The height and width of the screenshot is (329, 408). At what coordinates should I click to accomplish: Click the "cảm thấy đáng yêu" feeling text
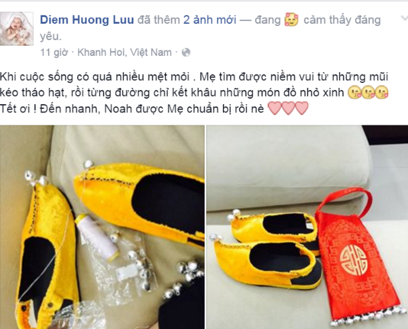[x=342, y=20]
